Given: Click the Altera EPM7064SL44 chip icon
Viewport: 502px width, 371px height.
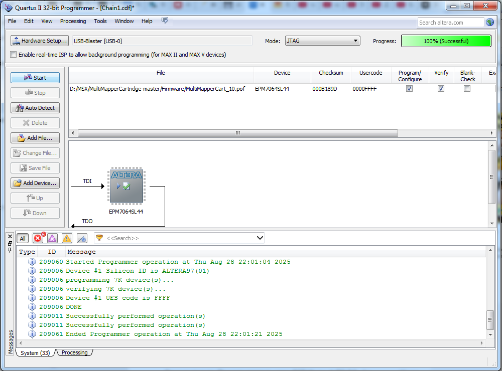Looking at the screenshot, I should (x=127, y=186).
